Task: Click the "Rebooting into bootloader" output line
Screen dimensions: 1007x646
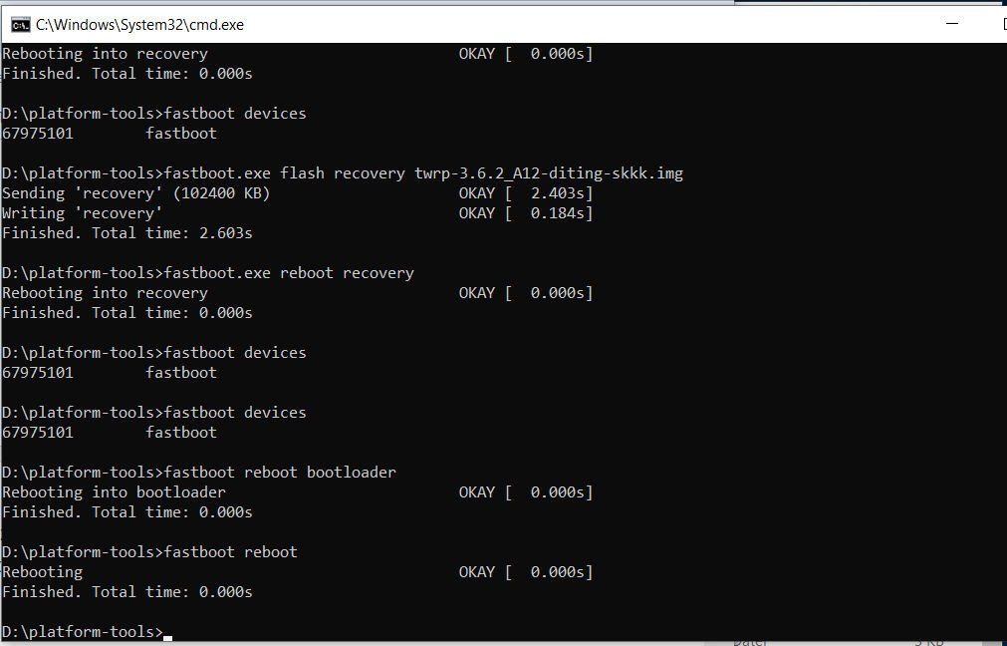Action: pos(114,492)
